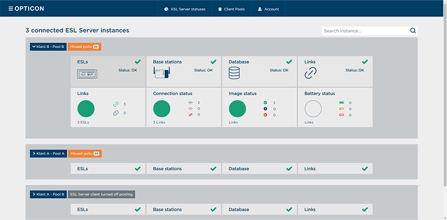Click the empty Battery status circle
Viewport: 447px width, 220px height.
[x=313, y=108]
